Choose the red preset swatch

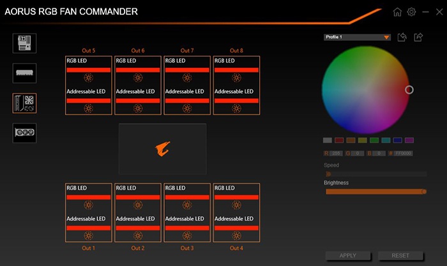pos(339,140)
